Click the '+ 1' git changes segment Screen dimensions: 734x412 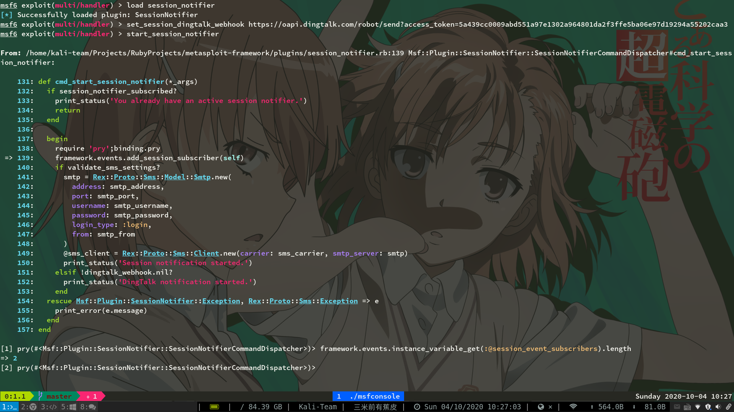pyautogui.click(x=91, y=396)
